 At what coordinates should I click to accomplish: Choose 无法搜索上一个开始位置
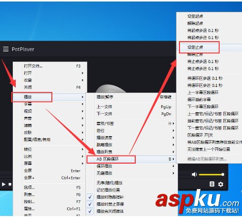point(209,149)
